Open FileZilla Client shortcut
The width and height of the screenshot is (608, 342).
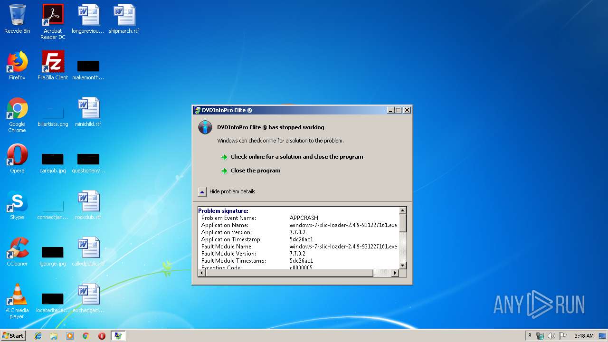pos(53,66)
